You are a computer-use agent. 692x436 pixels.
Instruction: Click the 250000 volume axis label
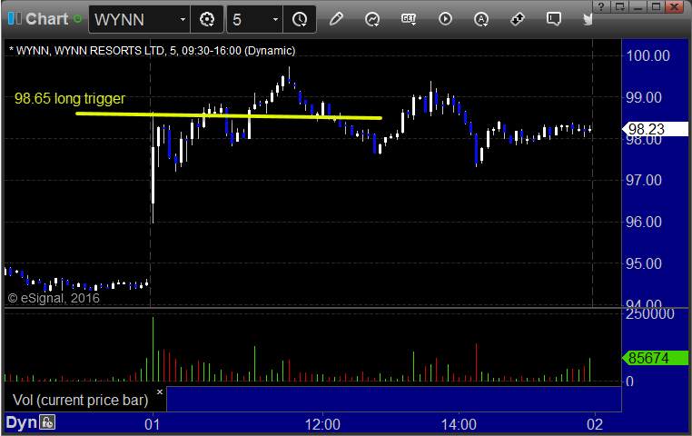pyautogui.click(x=649, y=313)
